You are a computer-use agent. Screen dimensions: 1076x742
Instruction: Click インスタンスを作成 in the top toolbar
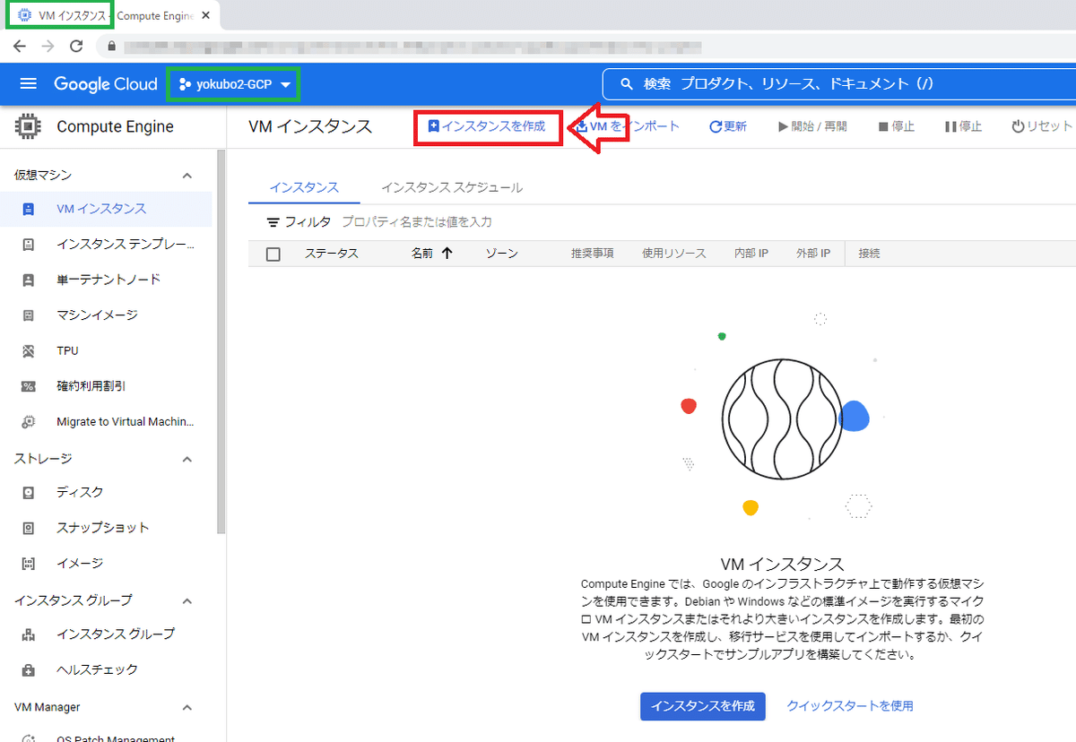(x=487, y=126)
